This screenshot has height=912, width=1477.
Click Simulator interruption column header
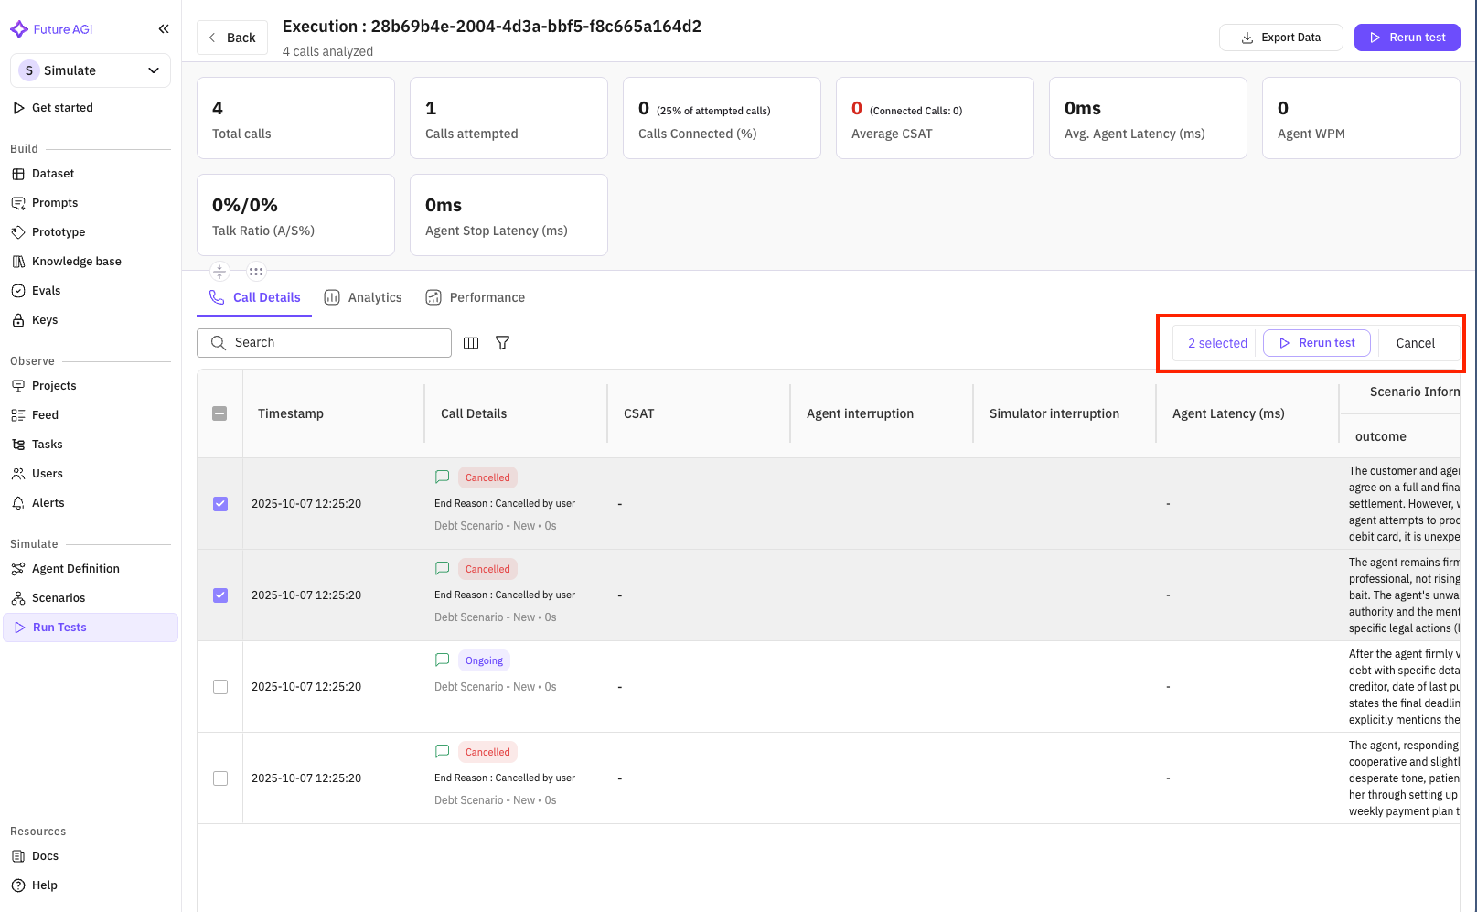(1054, 413)
